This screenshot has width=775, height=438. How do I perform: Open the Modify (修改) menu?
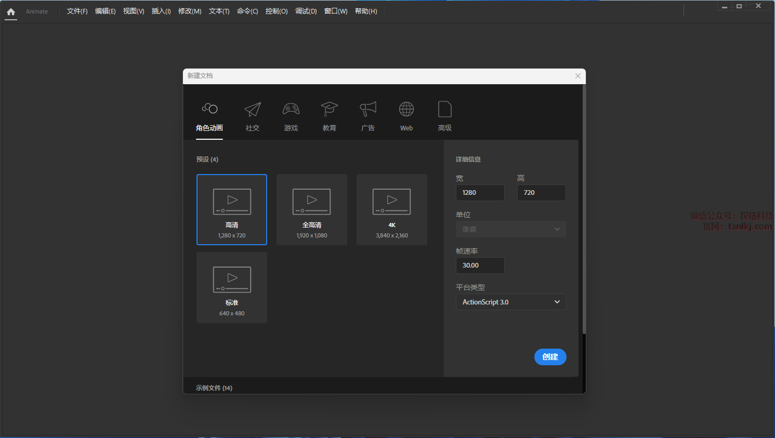190,11
